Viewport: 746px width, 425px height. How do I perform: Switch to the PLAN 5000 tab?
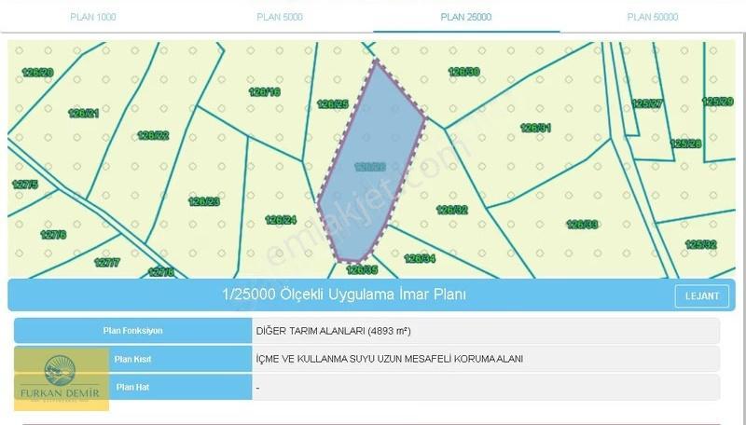[280, 17]
